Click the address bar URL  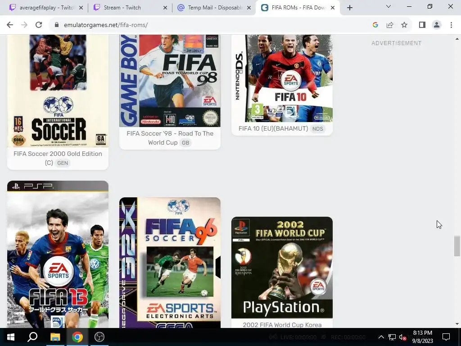(x=106, y=25)
